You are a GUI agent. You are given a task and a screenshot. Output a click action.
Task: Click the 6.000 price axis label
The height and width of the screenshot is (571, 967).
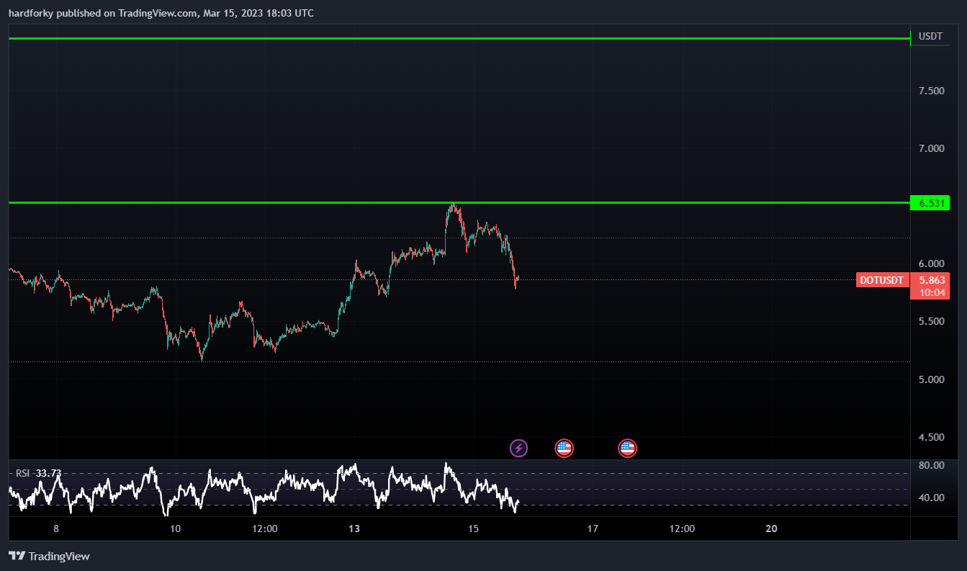pos(931,264)
